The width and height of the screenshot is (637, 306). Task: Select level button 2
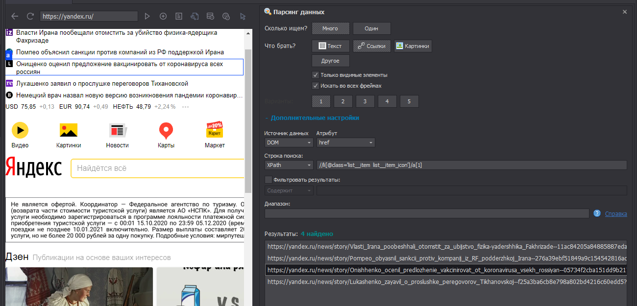pos(343,101)
